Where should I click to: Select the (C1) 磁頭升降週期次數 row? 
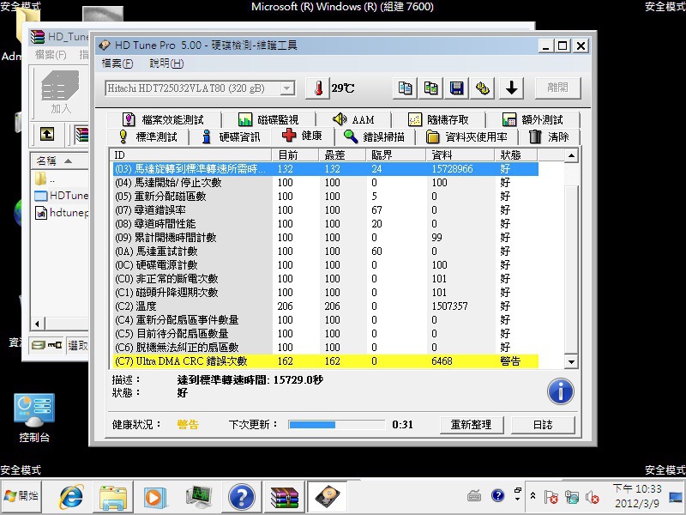[x=326, y=292]
